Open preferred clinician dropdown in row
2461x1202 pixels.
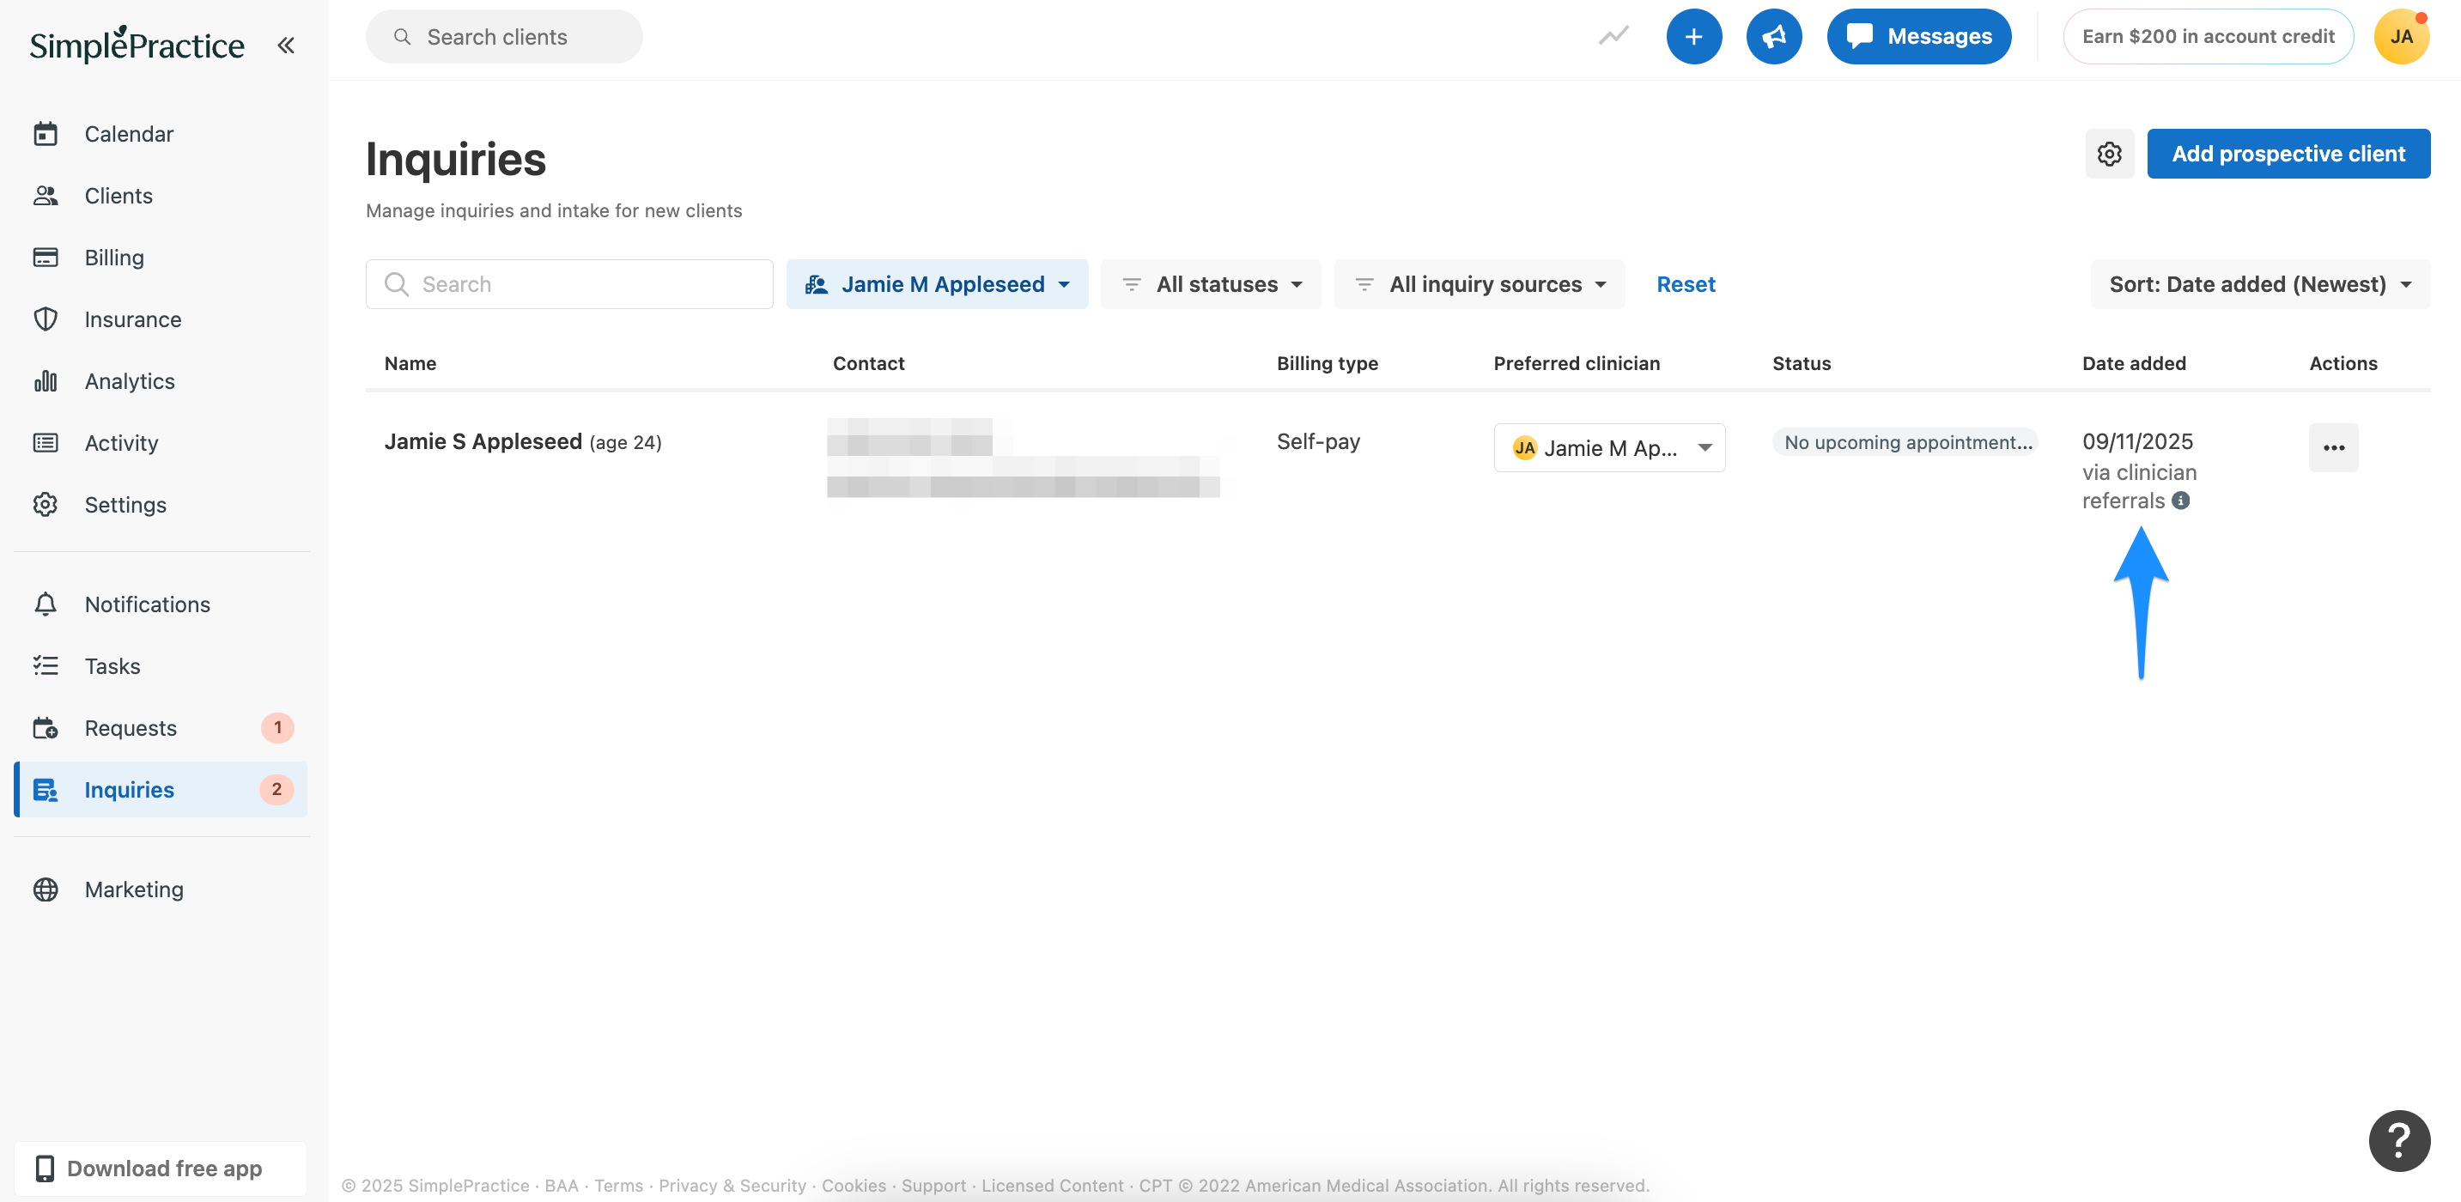click(1609, 447)
